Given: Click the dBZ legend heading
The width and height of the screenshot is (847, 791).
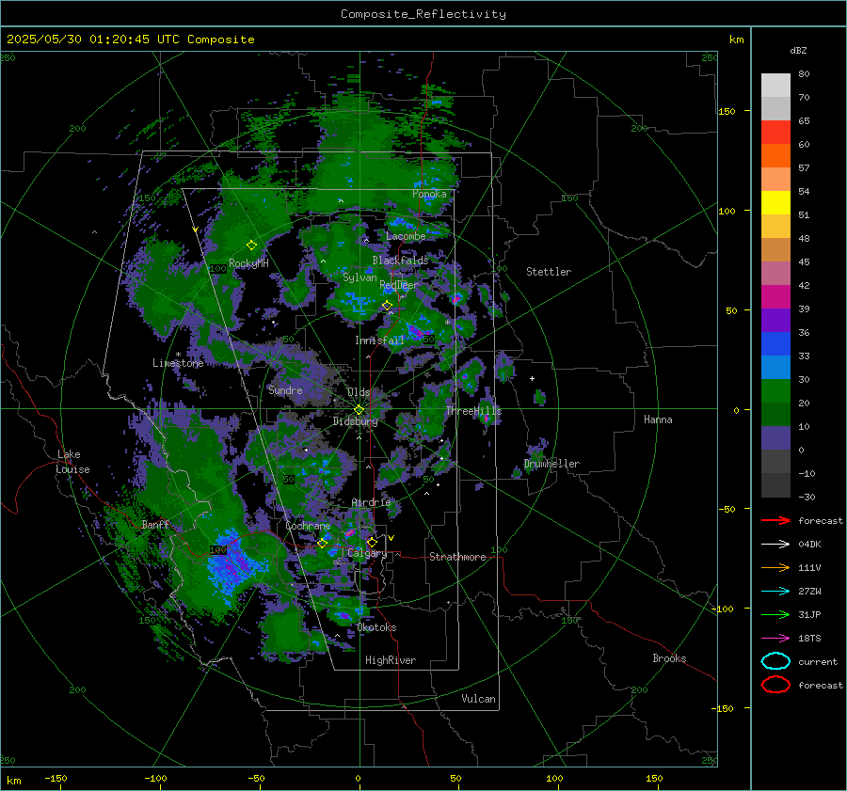Looking at the screenshot, I should pyautogui.click(x=798, y=50).
